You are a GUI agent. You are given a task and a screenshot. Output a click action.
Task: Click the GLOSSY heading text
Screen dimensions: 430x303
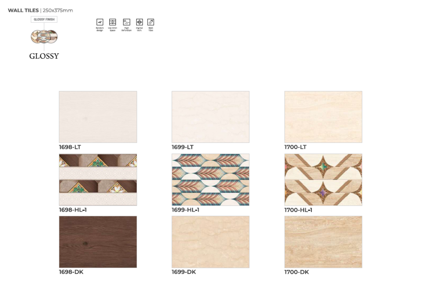[44, 56]
